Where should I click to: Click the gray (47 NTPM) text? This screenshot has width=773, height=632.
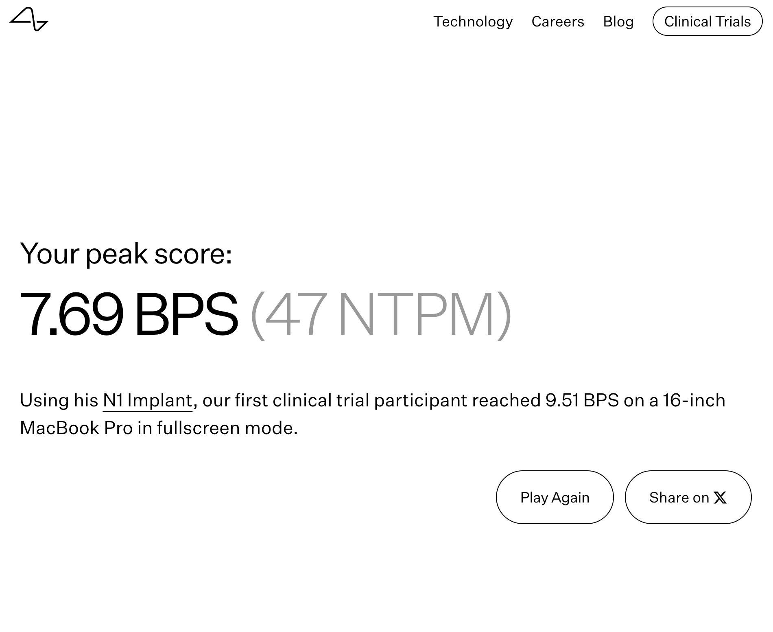click(381, 314)
